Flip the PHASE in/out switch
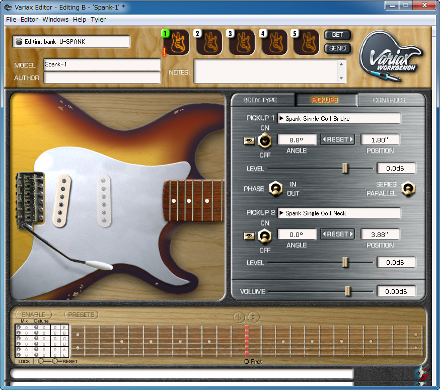440x390 pixels. [275, 188]
